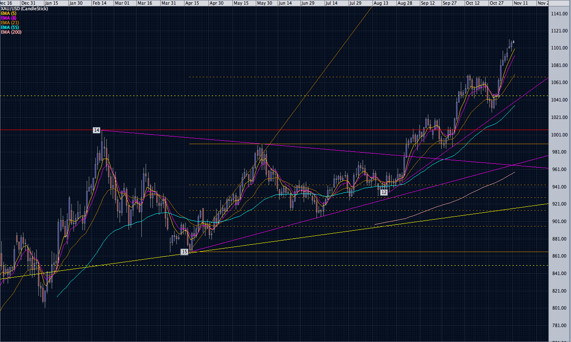This screenshot has width=571, height=342.
Task: Select the EMA (5) indicator label
Action: 9,13
